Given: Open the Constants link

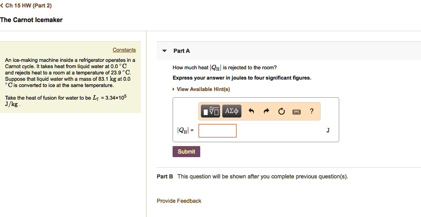Looking at the screenshot, I should click(124, 50).
